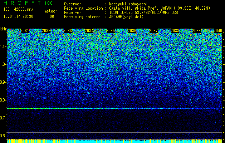The image size is (225, 143).
Task: Click the 0.6 frequency axis label
Action: [3, 136]
